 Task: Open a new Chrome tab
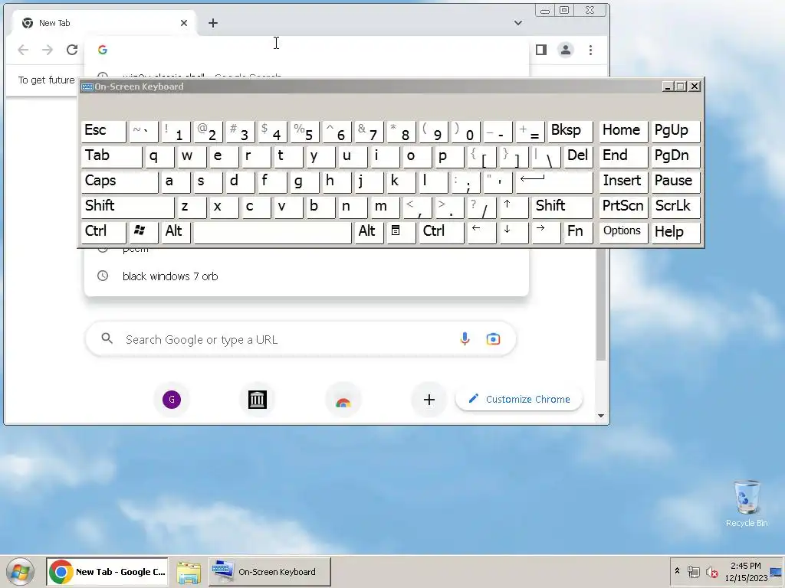pos(213,23)
